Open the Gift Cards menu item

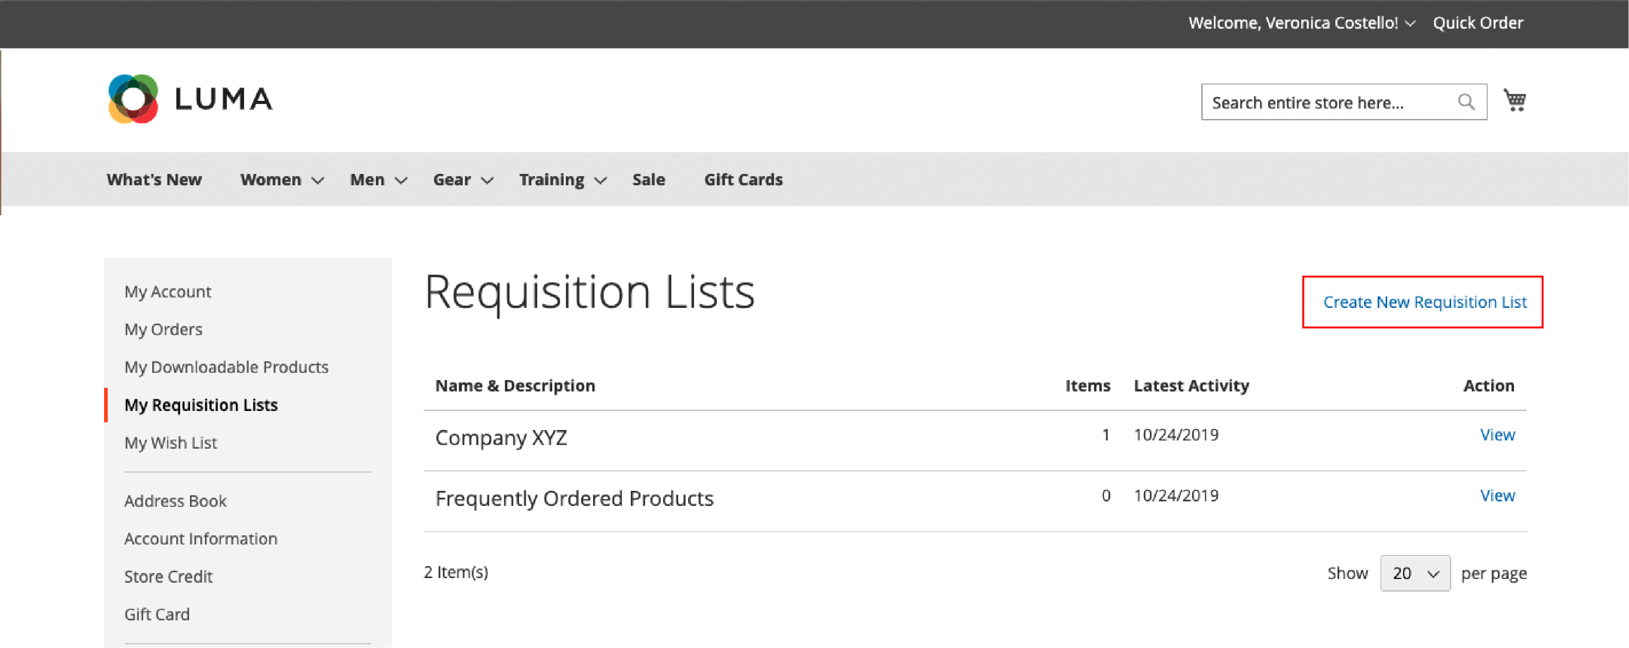[x=743, y=180]
